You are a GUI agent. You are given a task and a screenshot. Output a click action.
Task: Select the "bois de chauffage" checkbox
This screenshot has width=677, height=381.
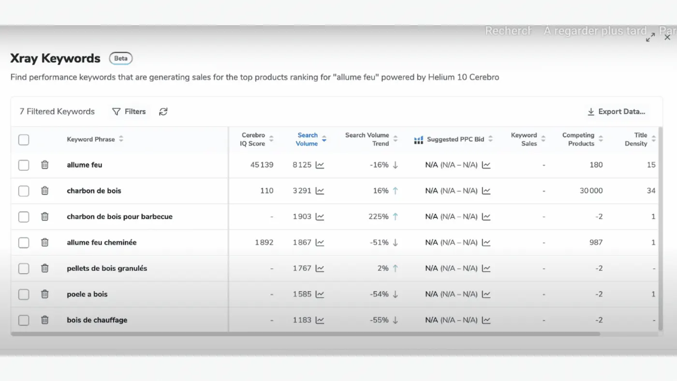[24, 320]
